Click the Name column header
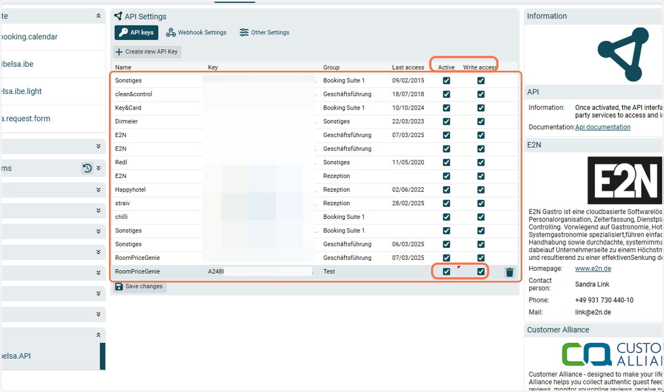664x392 pixels. [x=123, y=67]
